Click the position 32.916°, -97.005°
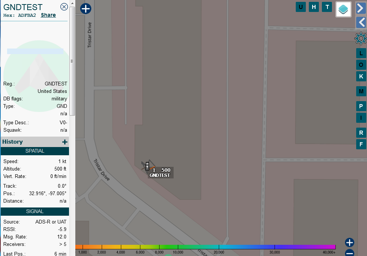Image resolution: width=367 pixels, height=256 pixels. pyautogui.click(x=48, y=193)
